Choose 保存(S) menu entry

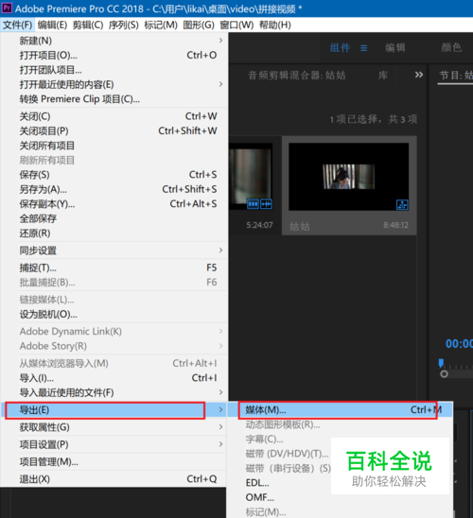click(x=114, y=175)
